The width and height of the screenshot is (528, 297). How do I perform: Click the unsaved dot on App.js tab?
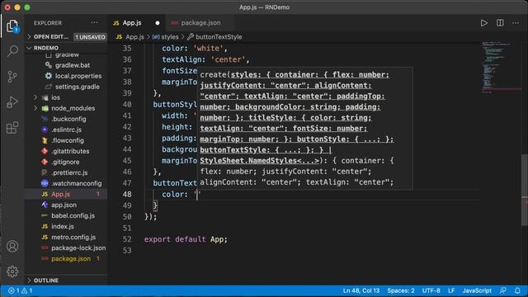click(158, 23)
